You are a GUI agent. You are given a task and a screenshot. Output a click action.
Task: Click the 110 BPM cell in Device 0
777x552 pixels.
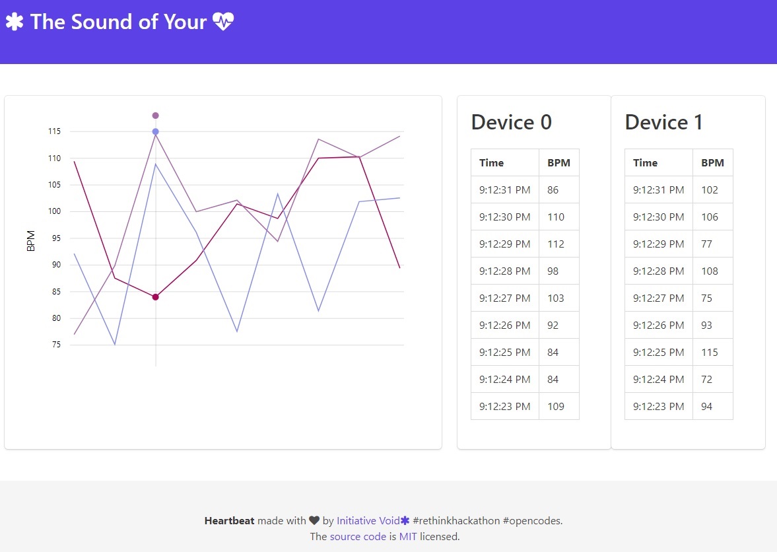(559, 217)
